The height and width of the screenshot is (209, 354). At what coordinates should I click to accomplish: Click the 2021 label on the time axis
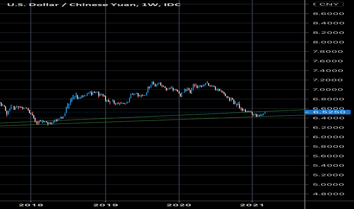click(252, 205)
